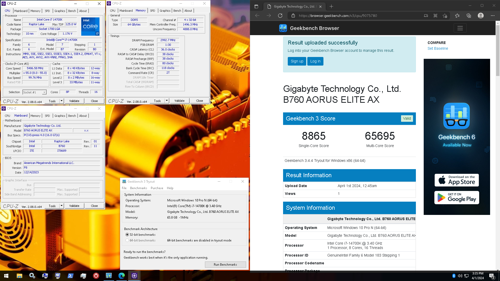Click Close in CPU-Z Mainboard window
This screenshot has height=281, width=500.
(x=94, y=206)
